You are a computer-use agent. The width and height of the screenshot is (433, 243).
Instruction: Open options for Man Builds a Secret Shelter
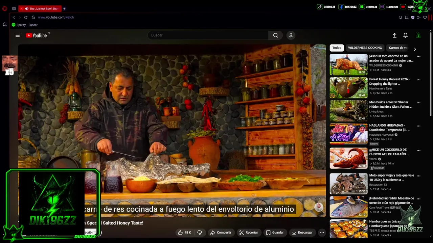pos(418,103)
